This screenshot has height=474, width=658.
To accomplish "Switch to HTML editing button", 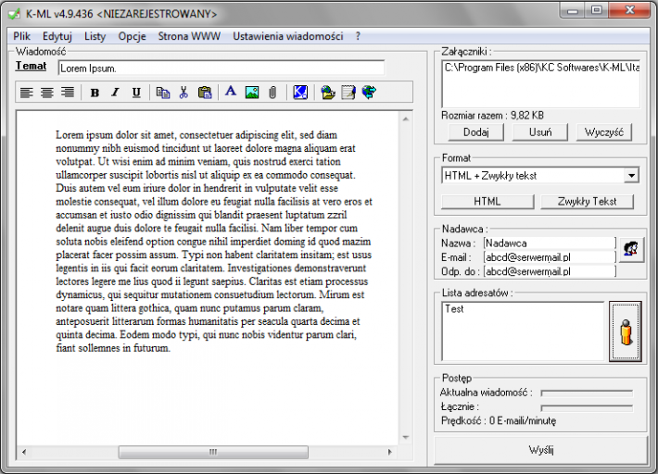I will 487,202.
